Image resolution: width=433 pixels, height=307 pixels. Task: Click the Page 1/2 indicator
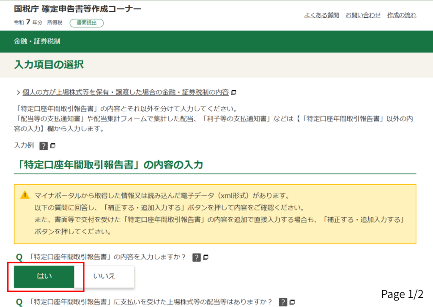pos(402,294)
